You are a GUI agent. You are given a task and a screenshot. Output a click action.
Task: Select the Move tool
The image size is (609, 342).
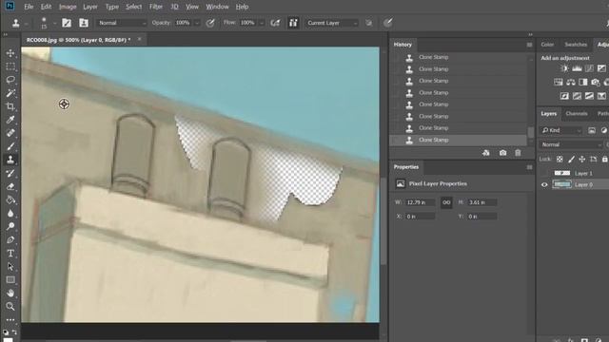pos(10,53)
